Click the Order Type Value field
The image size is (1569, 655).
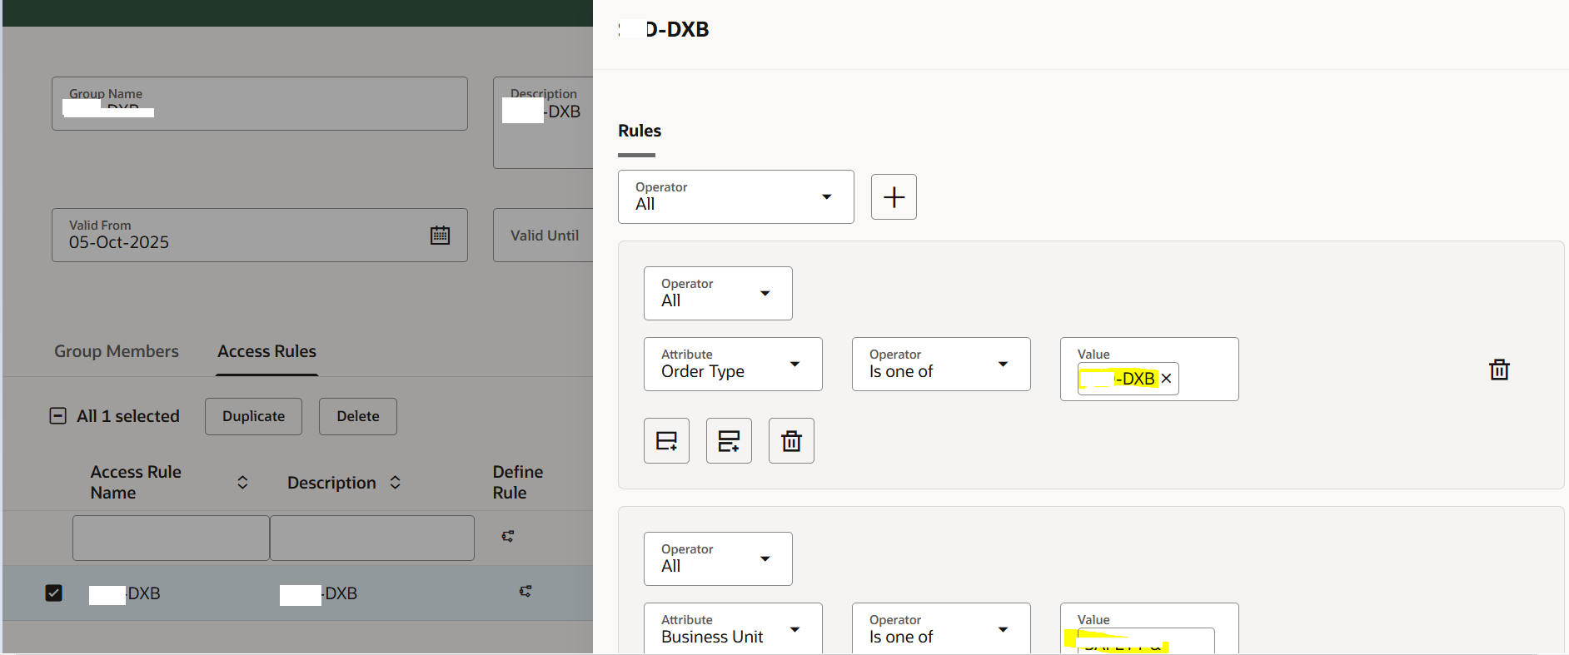point(1149,369)
